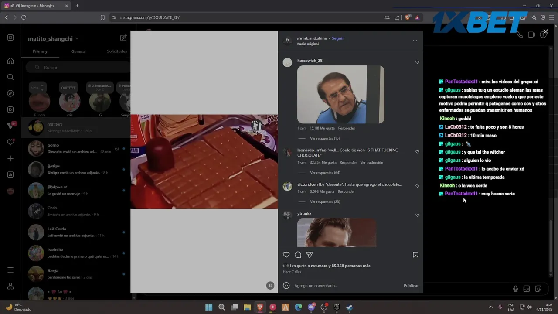This screenshot has height=314, width=558.
Task: Open File Explorer from the taskbar
Action: 247,307
